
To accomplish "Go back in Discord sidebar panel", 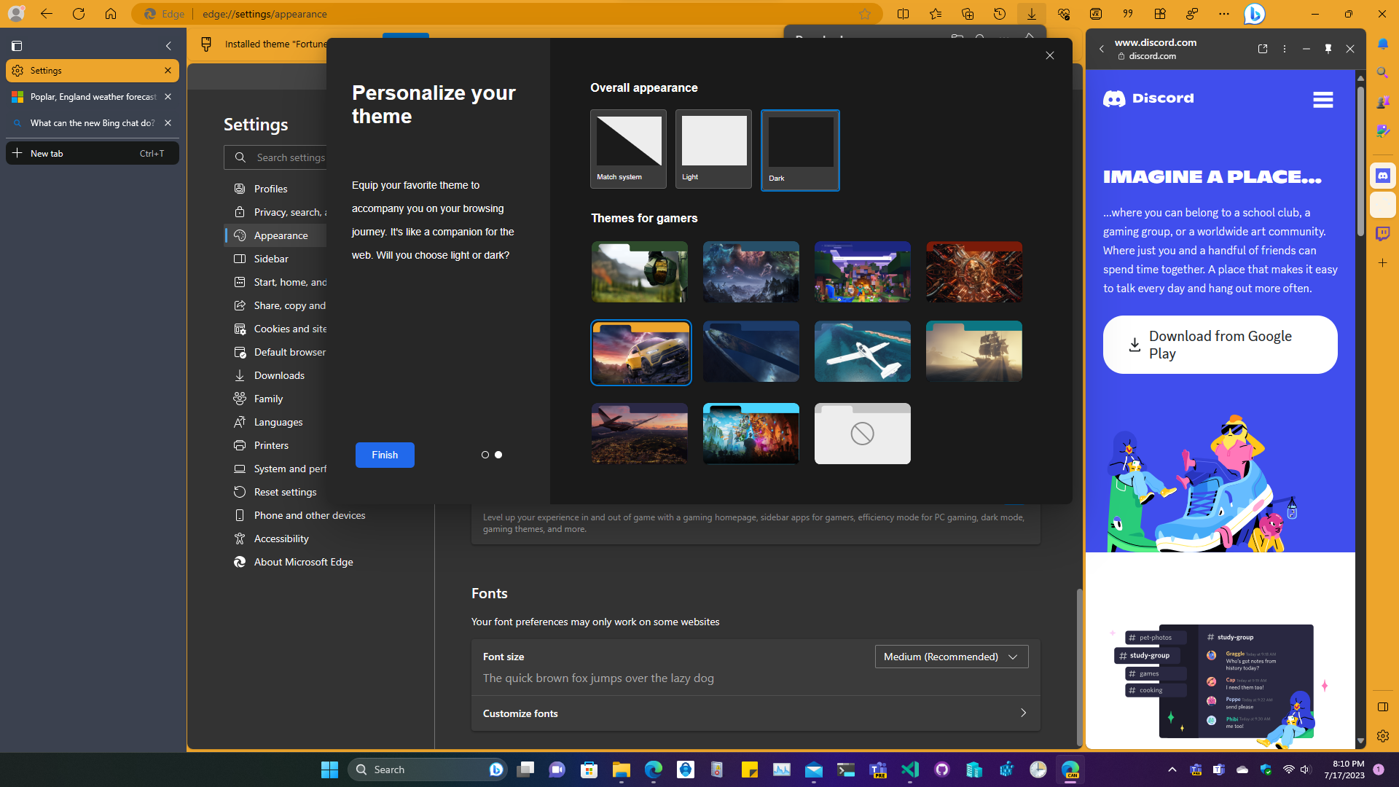I will click(1101, 49).
